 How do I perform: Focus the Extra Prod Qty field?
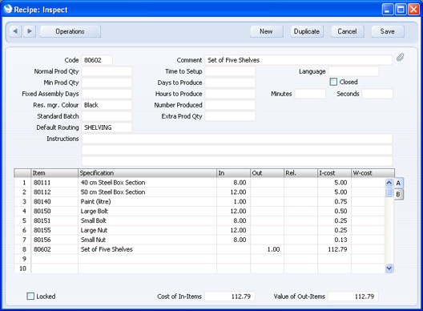tap(230, 116)
